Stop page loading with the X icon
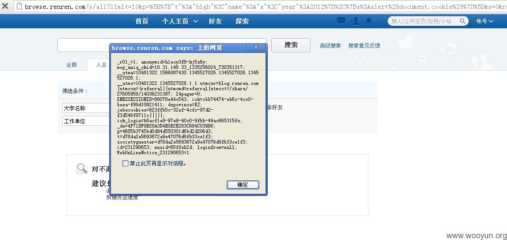The image size is (507, 240). 5,6
